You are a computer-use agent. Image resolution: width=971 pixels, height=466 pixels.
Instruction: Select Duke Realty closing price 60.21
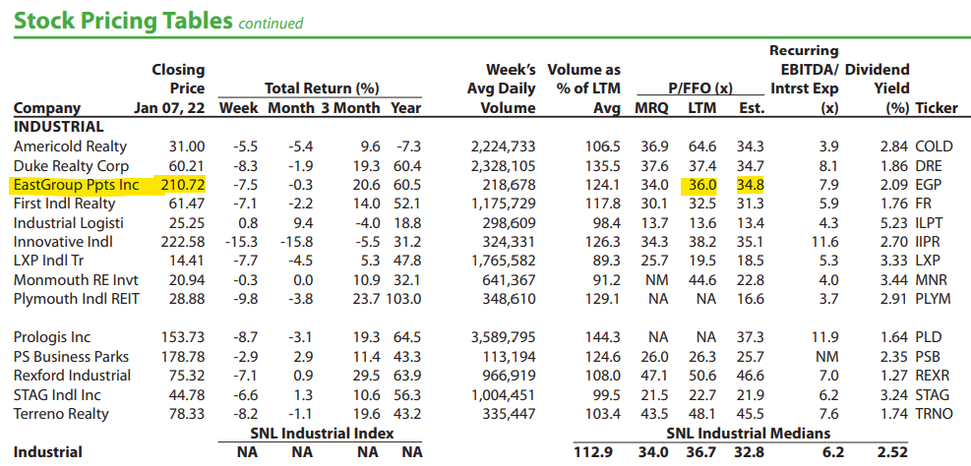(186, 166)
